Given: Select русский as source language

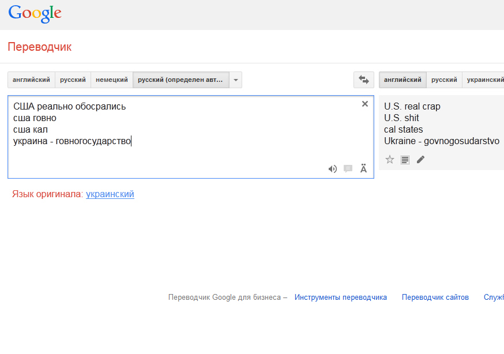Looking at the screenshot, I should [x=73, y=80].
